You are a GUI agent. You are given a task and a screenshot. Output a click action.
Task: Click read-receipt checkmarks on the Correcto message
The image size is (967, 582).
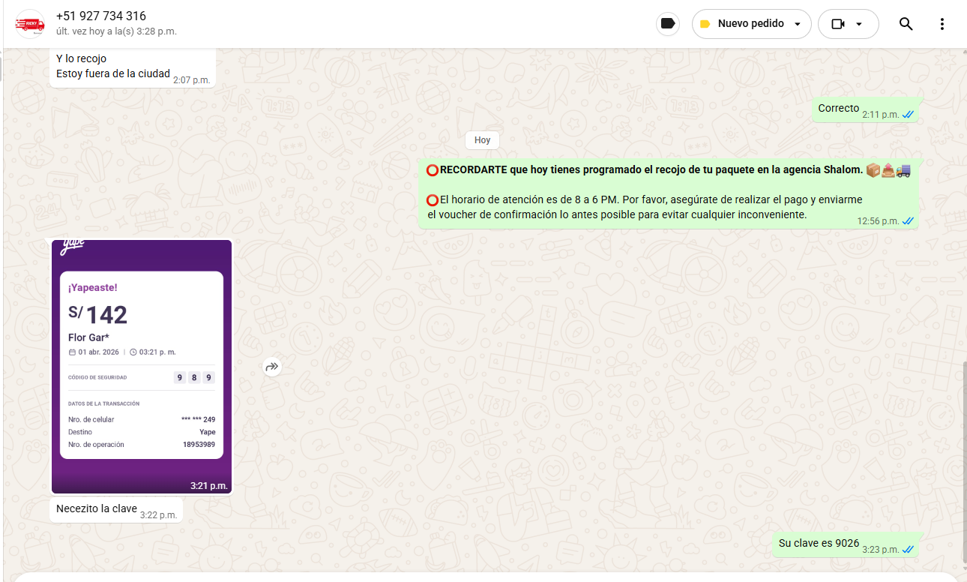908,115
